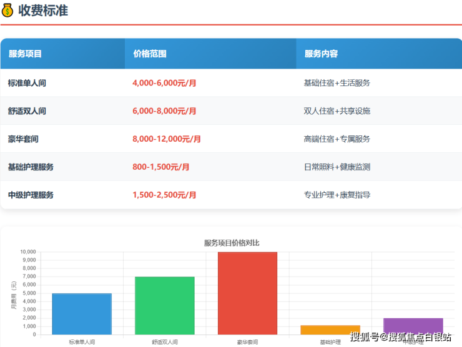Click the 专业护理+康复指导 service description
The width and height of the screenshot is (462, 347).
click(x=337, y=195)
